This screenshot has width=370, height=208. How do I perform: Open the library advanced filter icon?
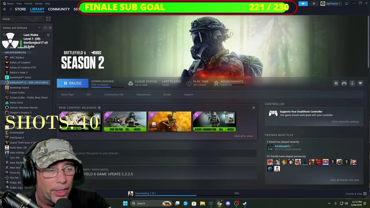[48, 35]
